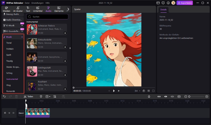Click the audio list scrollbar handle
The image size is (211, 125).
[x=70, y=48]
